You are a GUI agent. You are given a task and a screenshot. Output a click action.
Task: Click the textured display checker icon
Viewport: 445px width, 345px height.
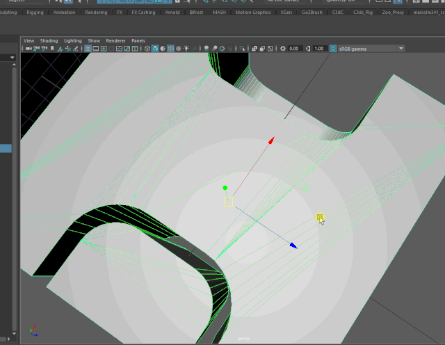[179, 49]
